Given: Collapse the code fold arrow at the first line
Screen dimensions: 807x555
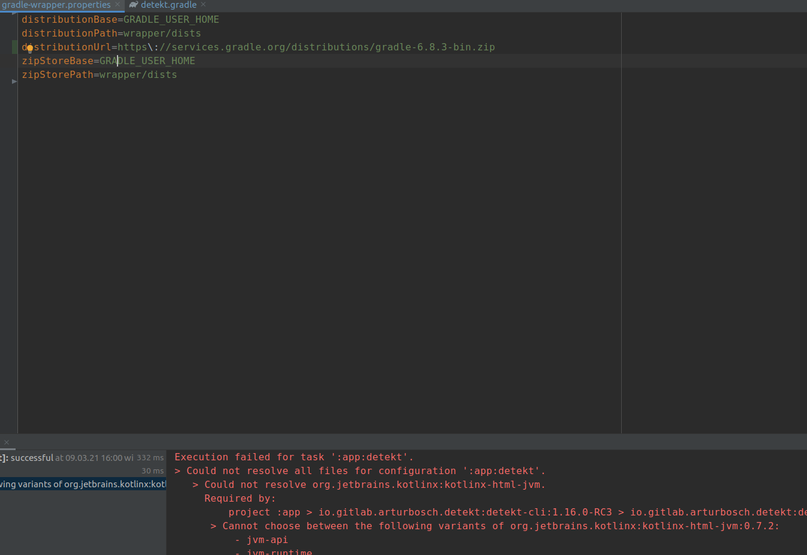Looking at the screenshot, I should pyautogui.click(x=14, y=13).
